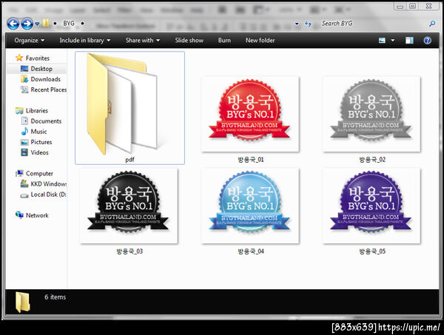Click the KKD Windows drive icon

coord(24,184)
